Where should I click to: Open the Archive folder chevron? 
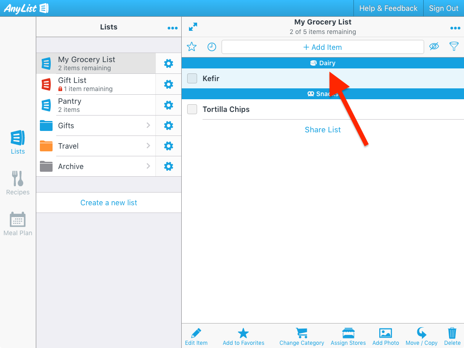(148, 166)
